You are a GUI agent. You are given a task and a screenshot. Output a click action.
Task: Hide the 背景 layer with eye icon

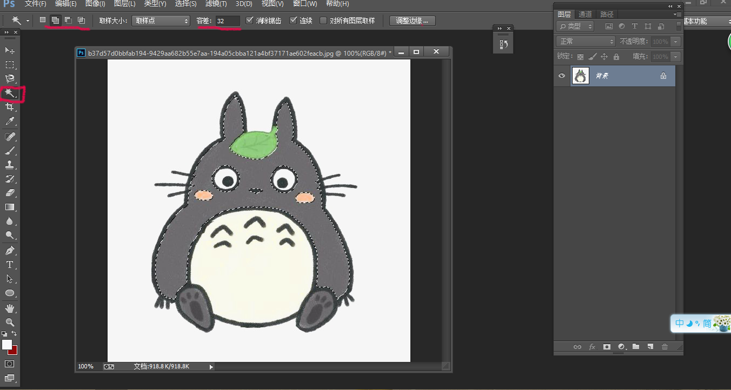coord(562,76)
